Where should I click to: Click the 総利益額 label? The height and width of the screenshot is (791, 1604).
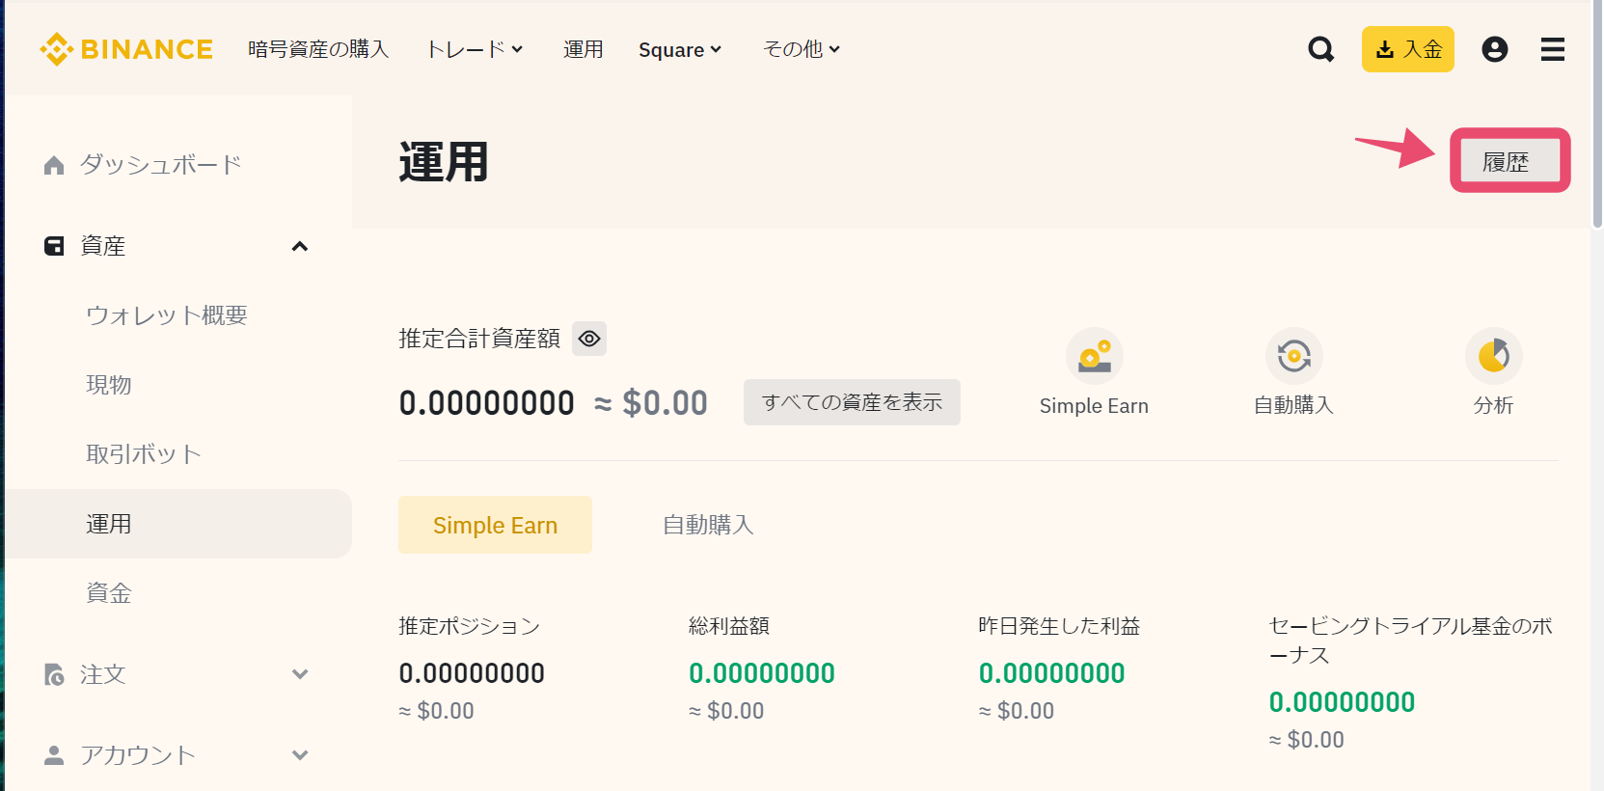[x=729, y=626]
